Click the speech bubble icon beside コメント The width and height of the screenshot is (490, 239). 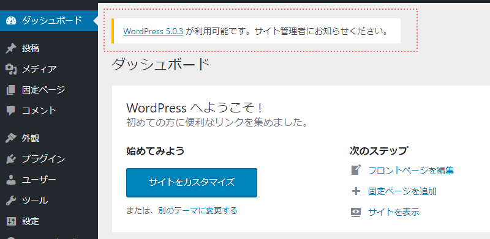tap(11, 111)
